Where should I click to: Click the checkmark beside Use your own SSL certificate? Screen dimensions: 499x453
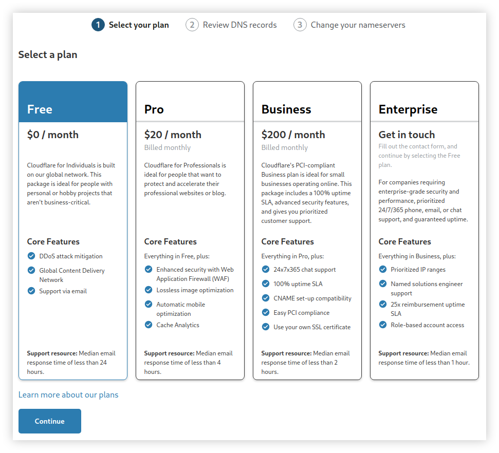pyautogui.click(x=266, y=327)
